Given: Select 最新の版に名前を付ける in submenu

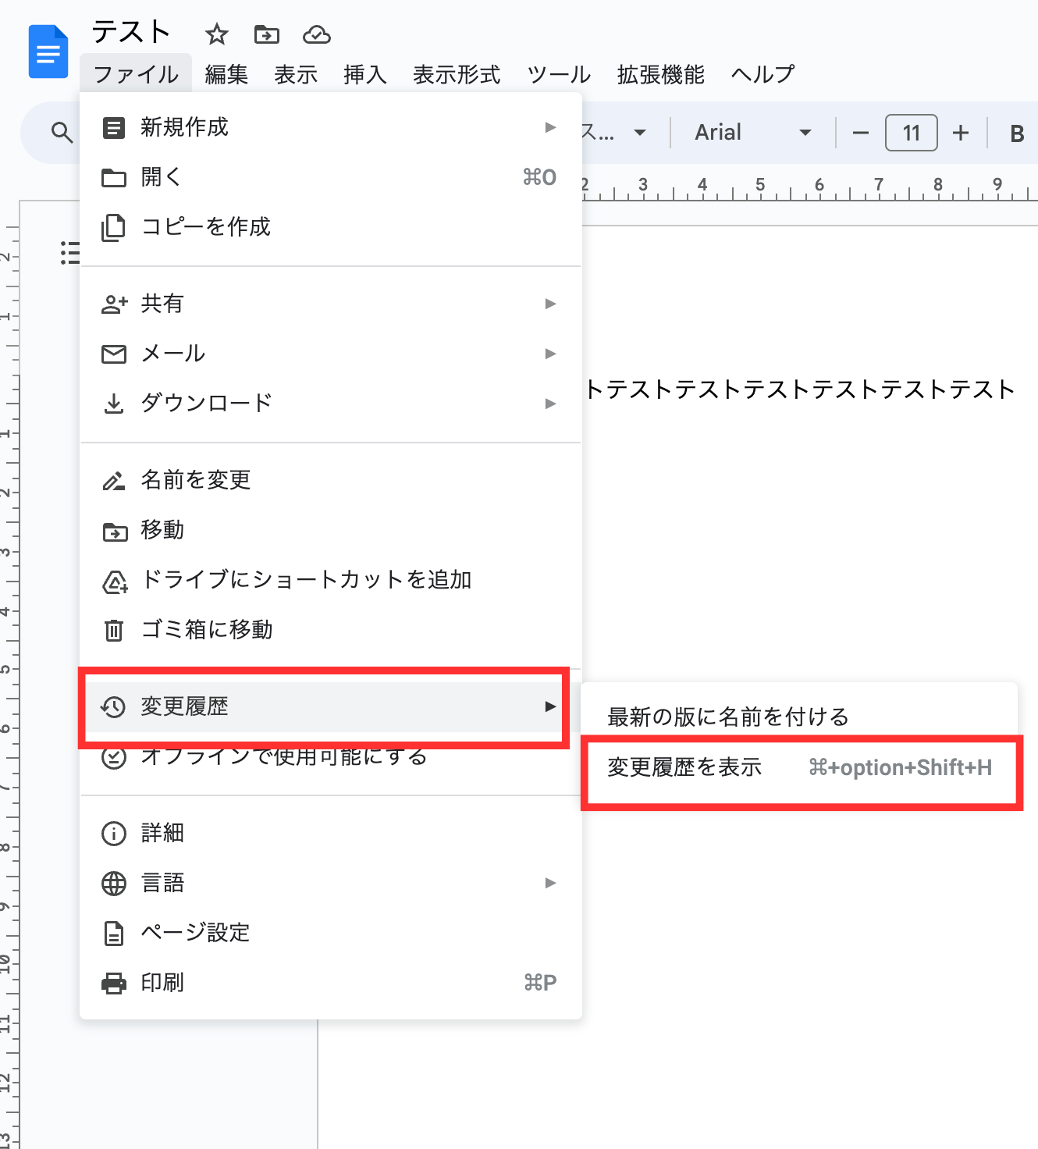Looking at the screenshot, I should [799, 717].
